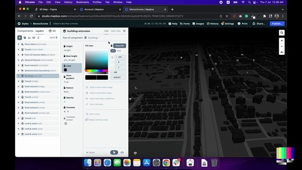Open style Settings
The height and width of the screenshot is (170, 302).
tap(227, 24)
